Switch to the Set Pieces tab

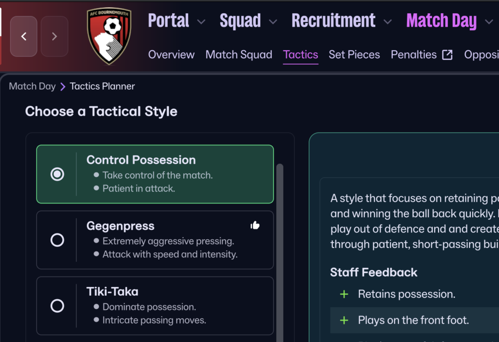click(x=354, y=55)
